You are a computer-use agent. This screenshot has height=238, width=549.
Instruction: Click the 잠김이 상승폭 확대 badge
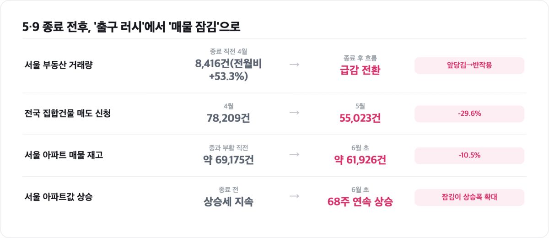coord(469,197)
